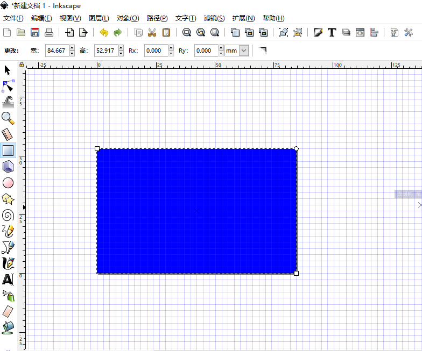Open the 文件(F) menu
The width and height of the screenshot is (422, 351).
point(13,18)
